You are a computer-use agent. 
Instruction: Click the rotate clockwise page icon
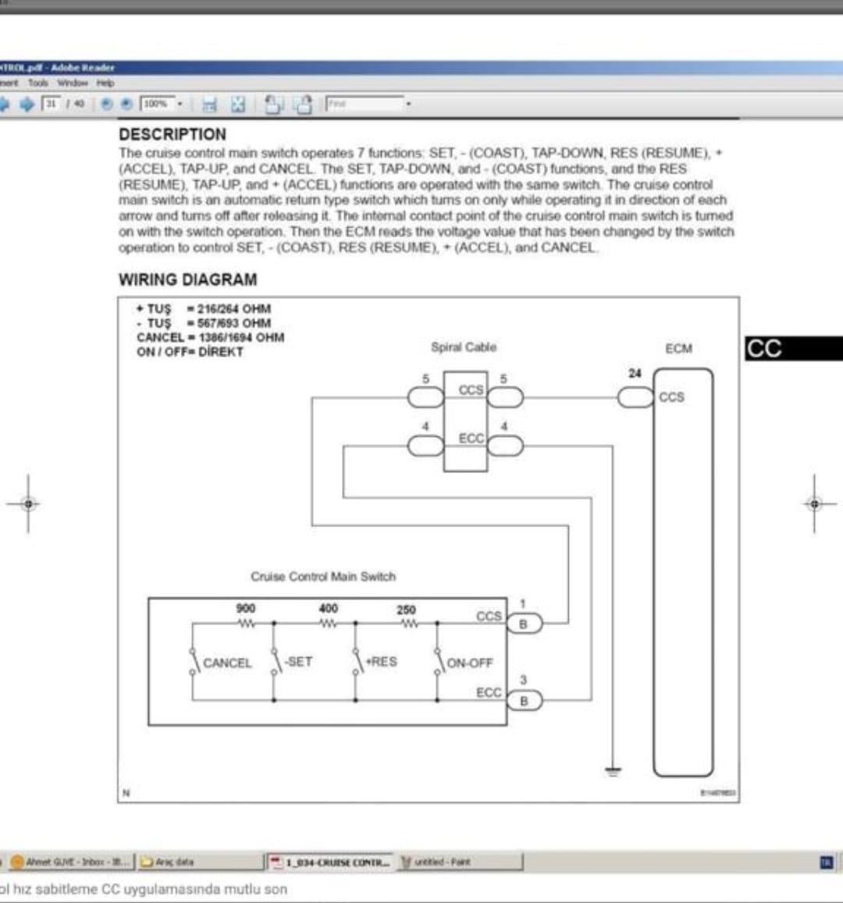pyautogui.click(x=304, y=104)
